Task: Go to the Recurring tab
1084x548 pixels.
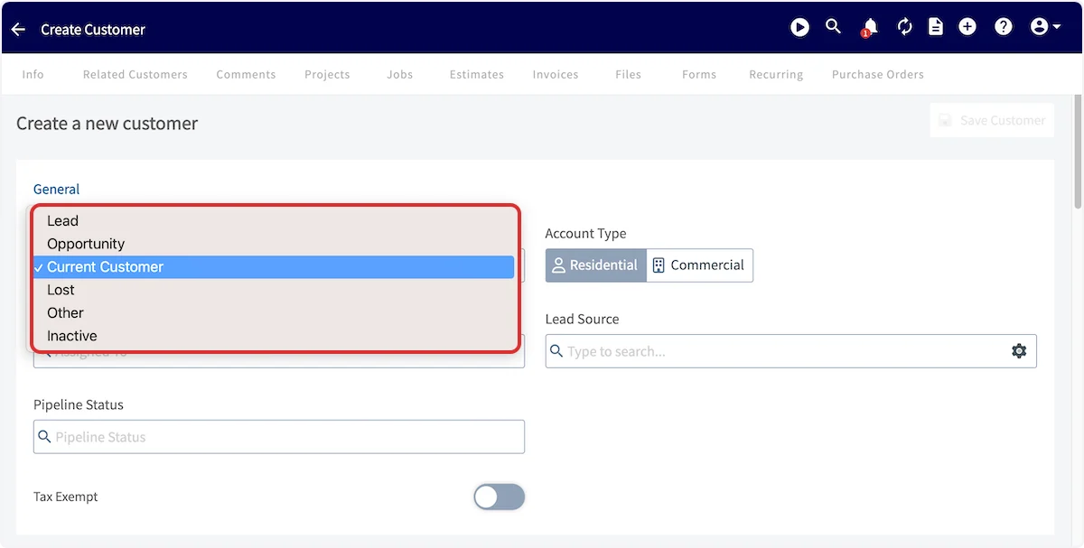Action: [x=776, y=74]
